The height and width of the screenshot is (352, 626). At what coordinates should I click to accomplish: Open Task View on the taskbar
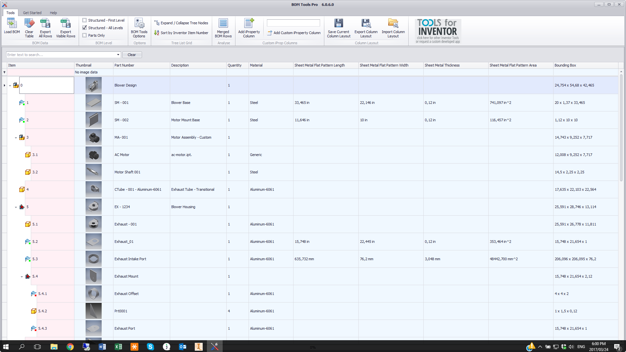point(37,347)
